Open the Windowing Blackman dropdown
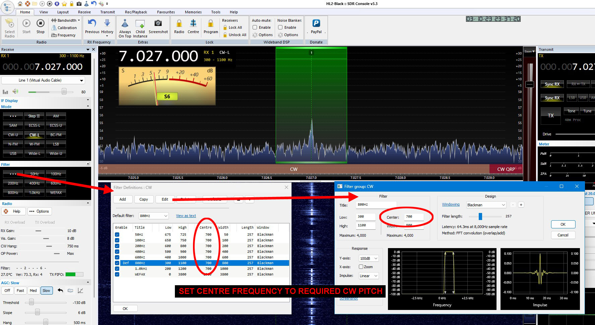 point(486,205)
